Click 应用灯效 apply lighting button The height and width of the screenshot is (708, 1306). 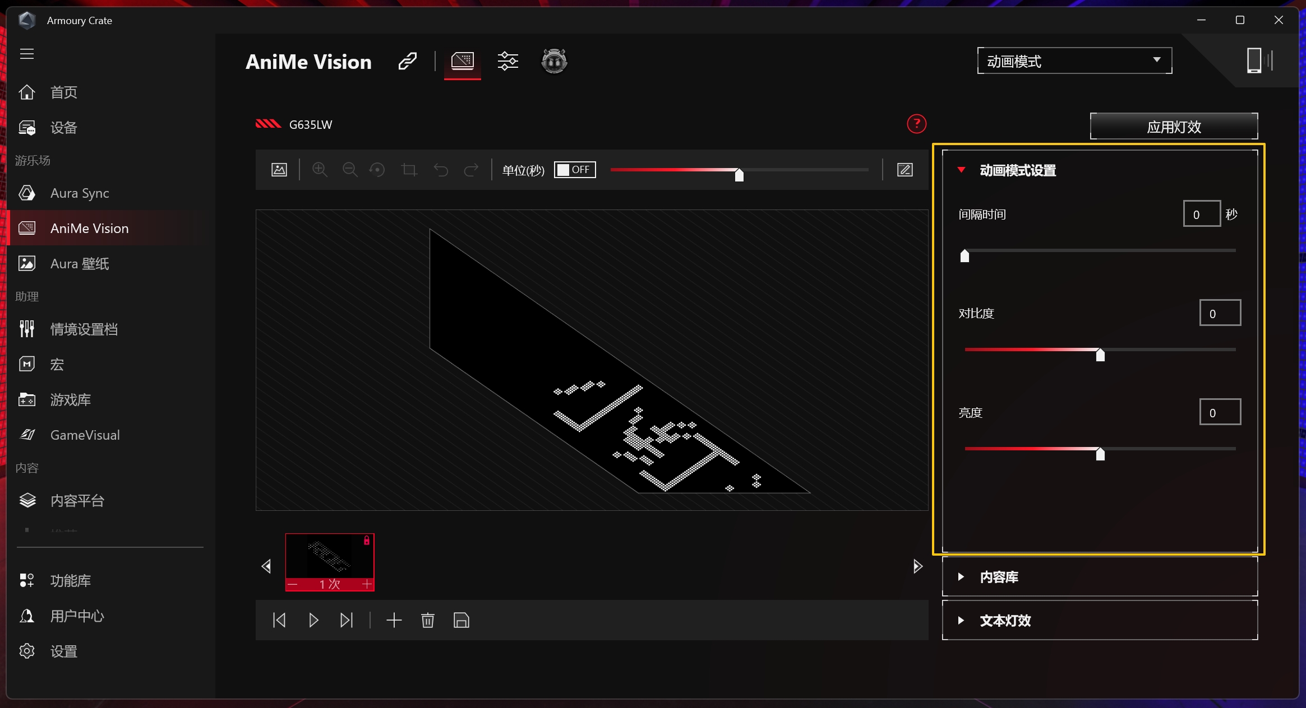pyautogui.click(x=1174, y=127)
